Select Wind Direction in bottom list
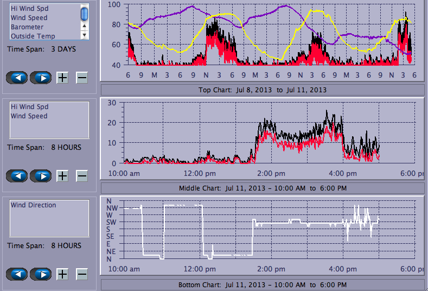Viewport: 428px width, 291px height. coord(33,205)
